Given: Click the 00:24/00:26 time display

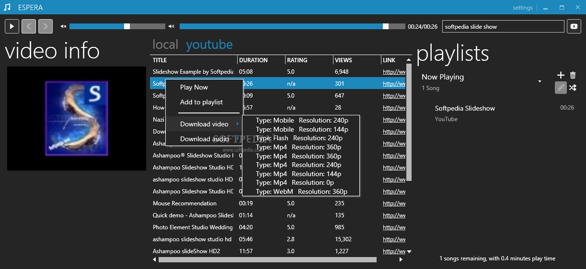Looking at the screenshot, I should click(423, 27).
